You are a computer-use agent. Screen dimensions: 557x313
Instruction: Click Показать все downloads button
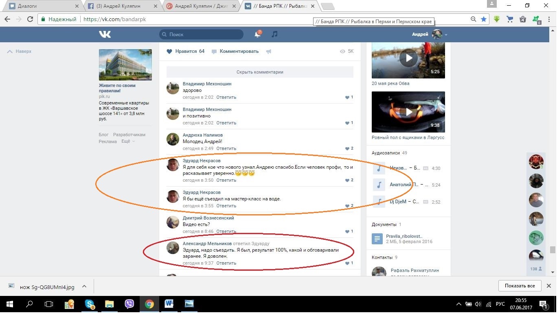pyautogui.click(x=520, y=286)
